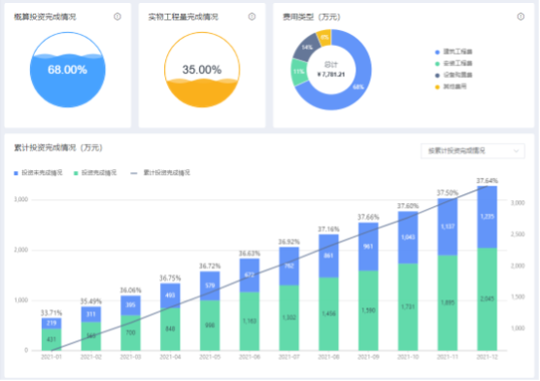Click blue 311 segment of 2021-02 bar

point(91,314)
